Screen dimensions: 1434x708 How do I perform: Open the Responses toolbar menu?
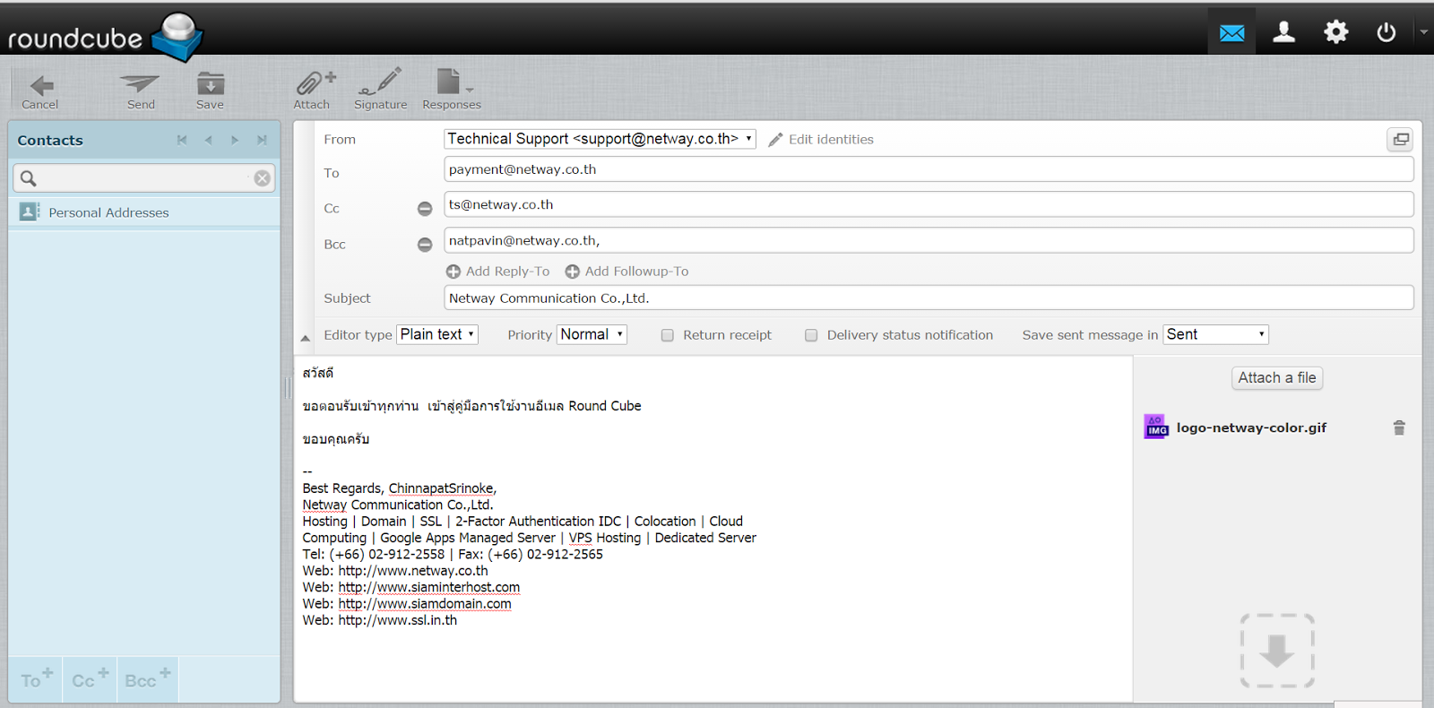click(x=452, y=88)
